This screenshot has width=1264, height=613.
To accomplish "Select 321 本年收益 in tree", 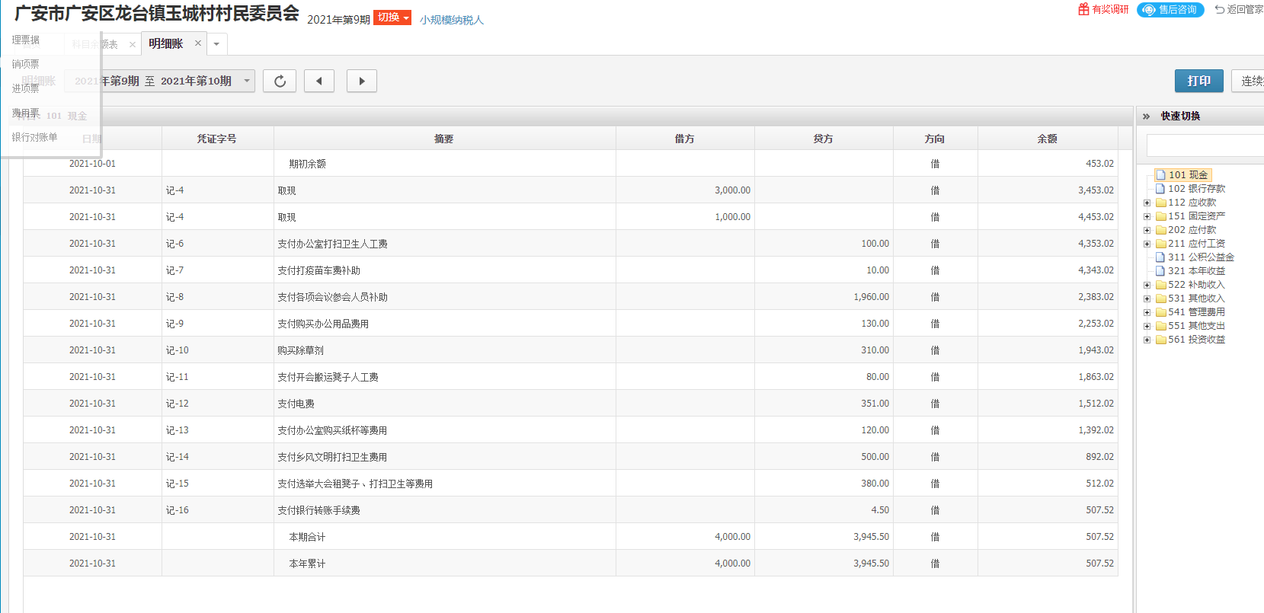I will [1196, 271].
